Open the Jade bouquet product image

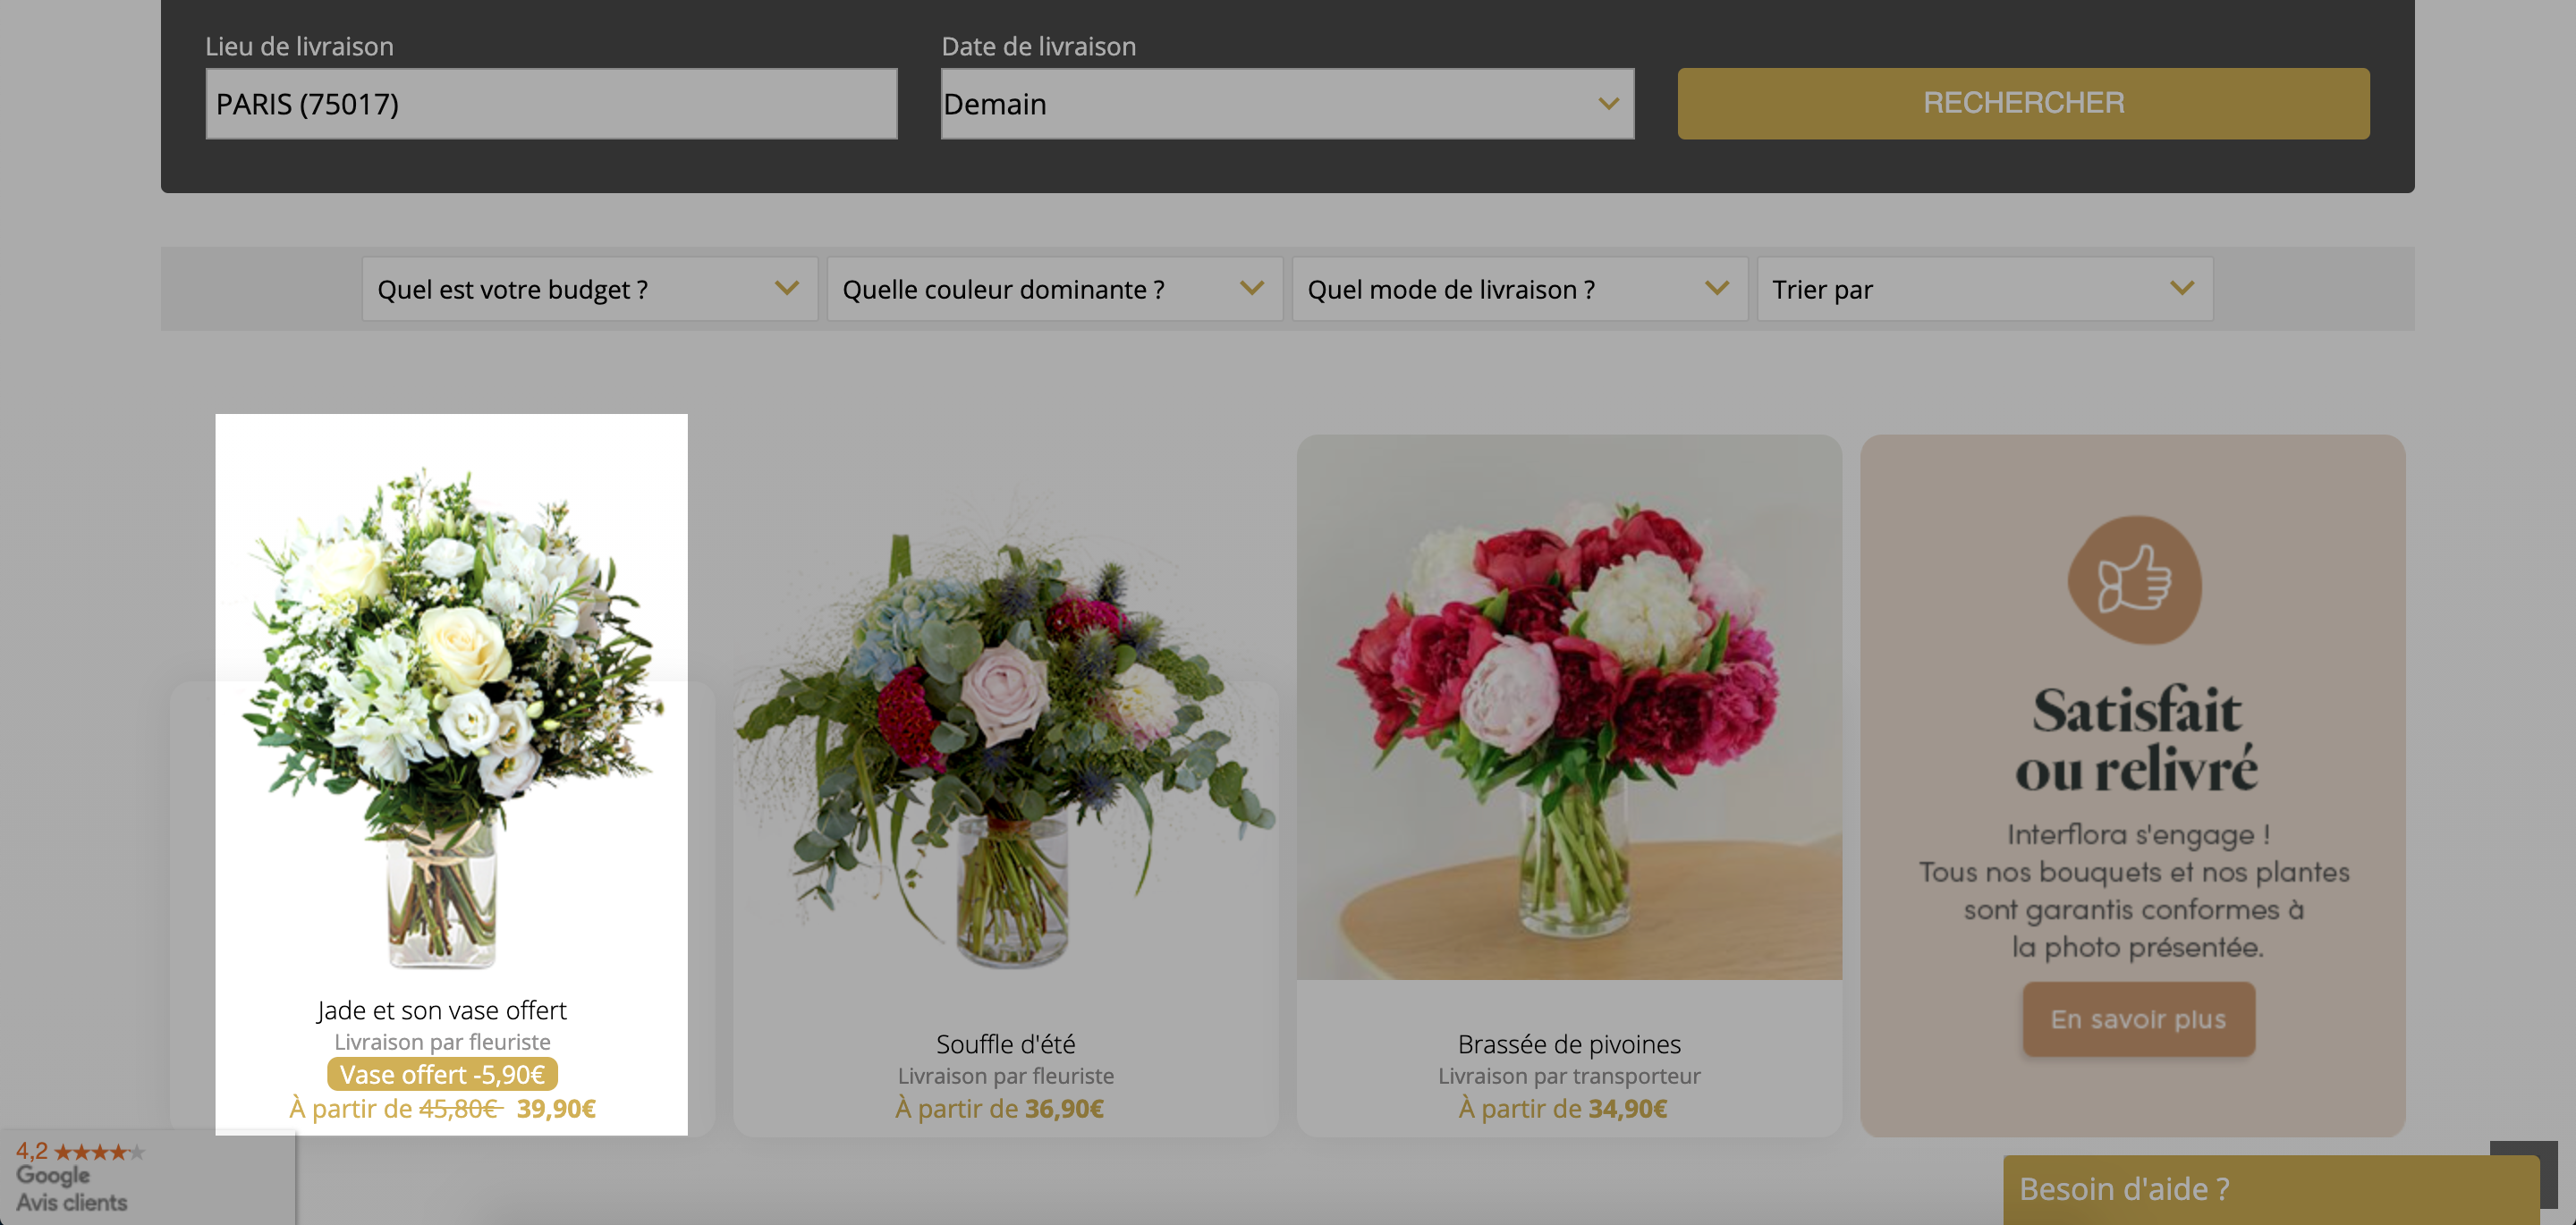tap(450, 710)
